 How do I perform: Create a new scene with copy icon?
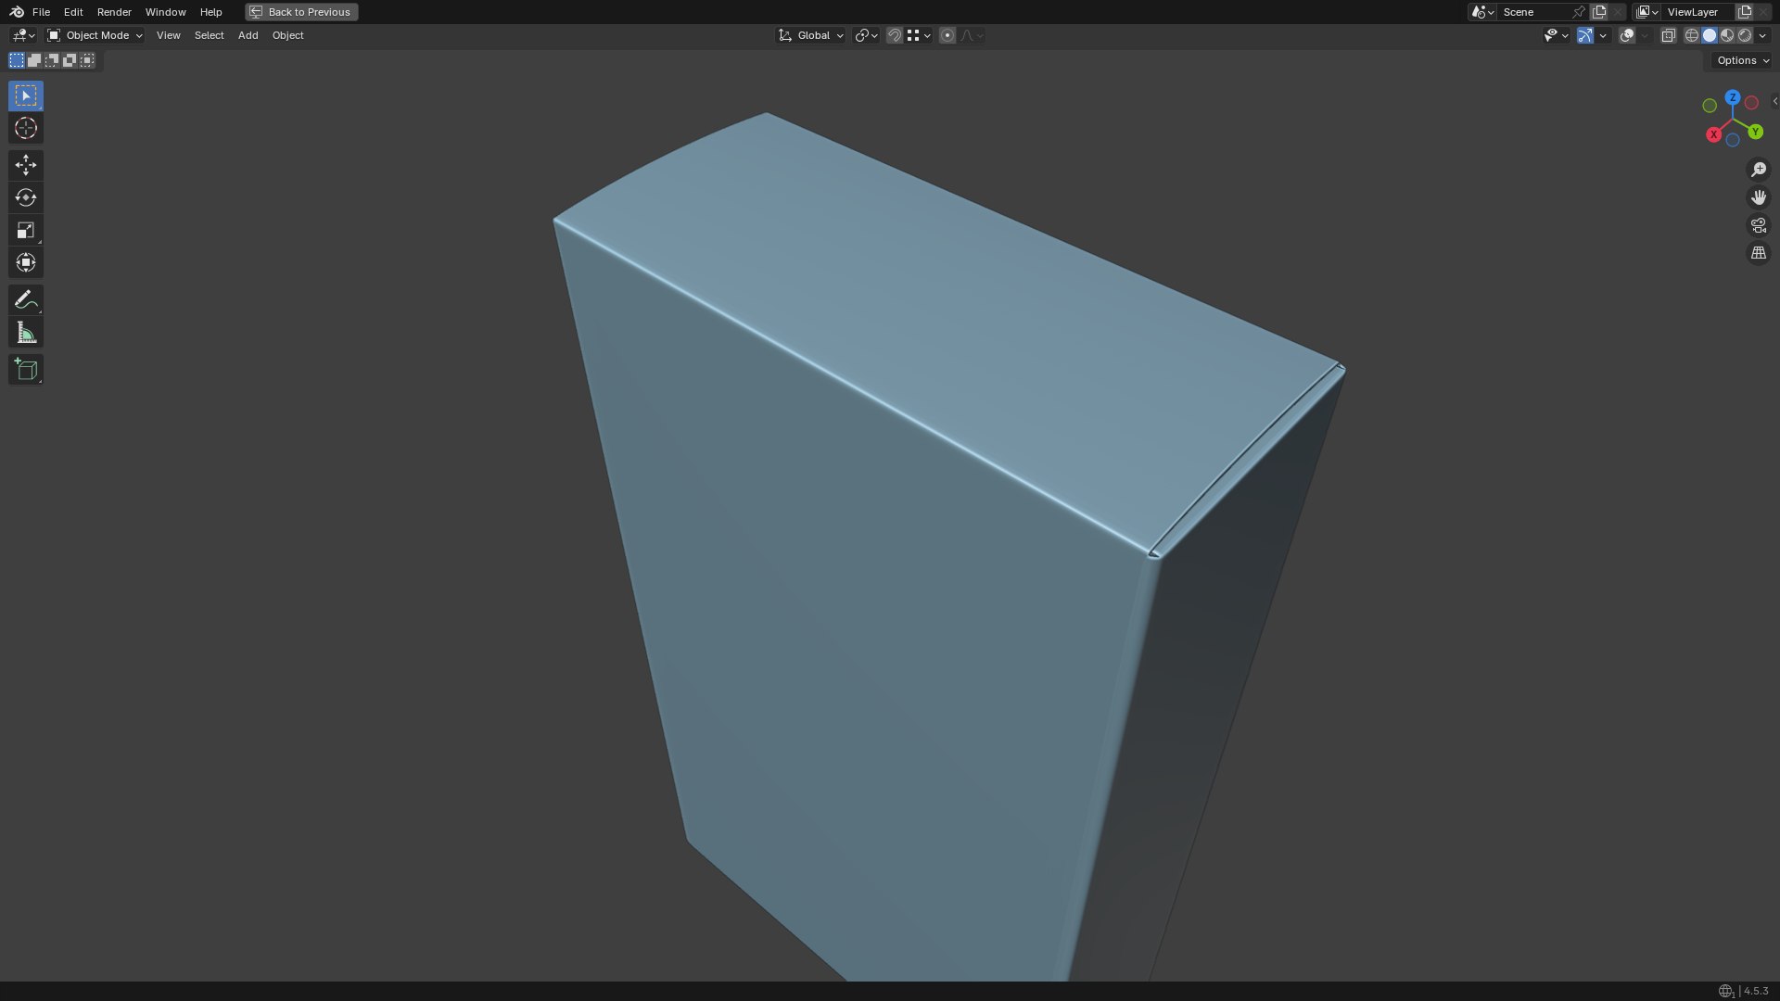1599,12
